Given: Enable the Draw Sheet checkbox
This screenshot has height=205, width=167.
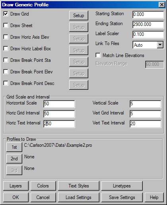Looking at the screenshot, I should (x=6, y=26).
